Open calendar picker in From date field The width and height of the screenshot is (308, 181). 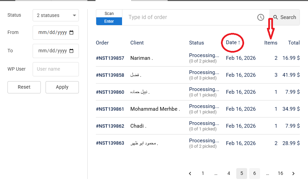tap(71, 33)
